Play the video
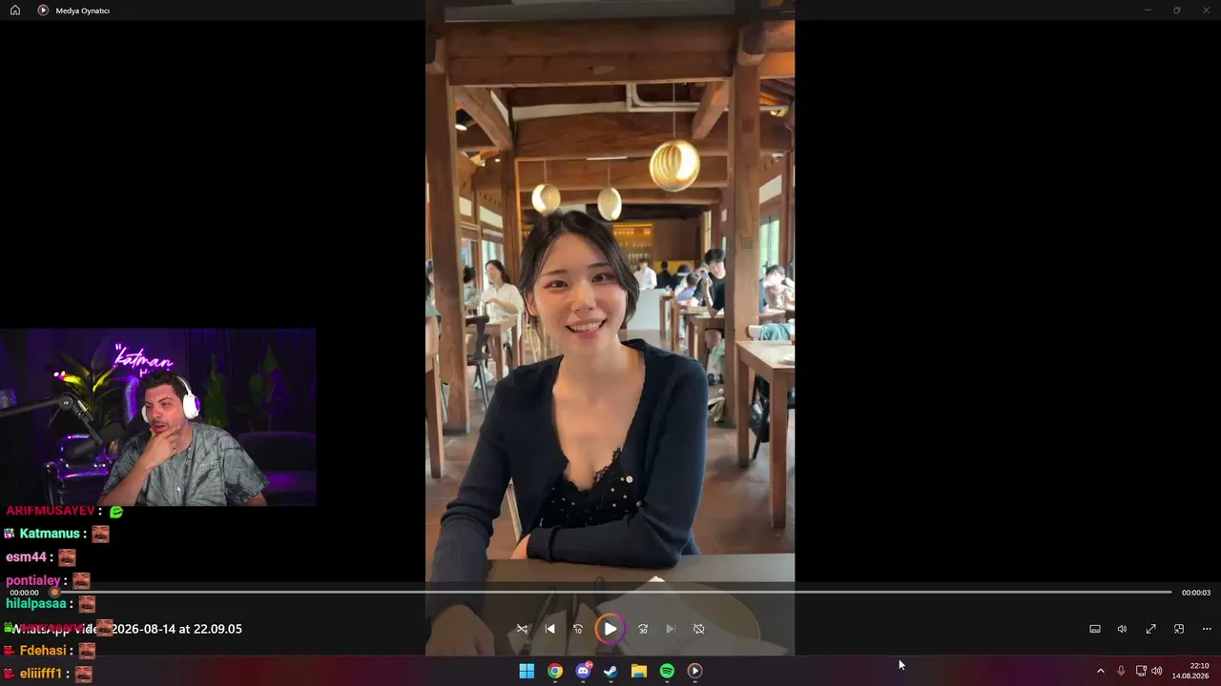The image size is (1221, 686). click(x=610, y=629)
